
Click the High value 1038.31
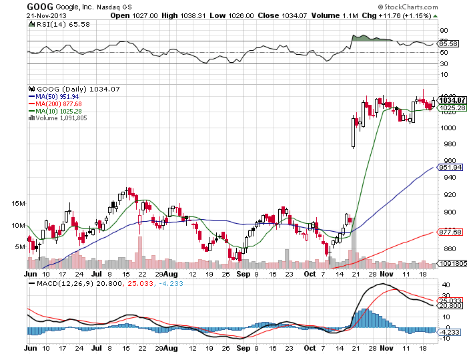(193, 15)
